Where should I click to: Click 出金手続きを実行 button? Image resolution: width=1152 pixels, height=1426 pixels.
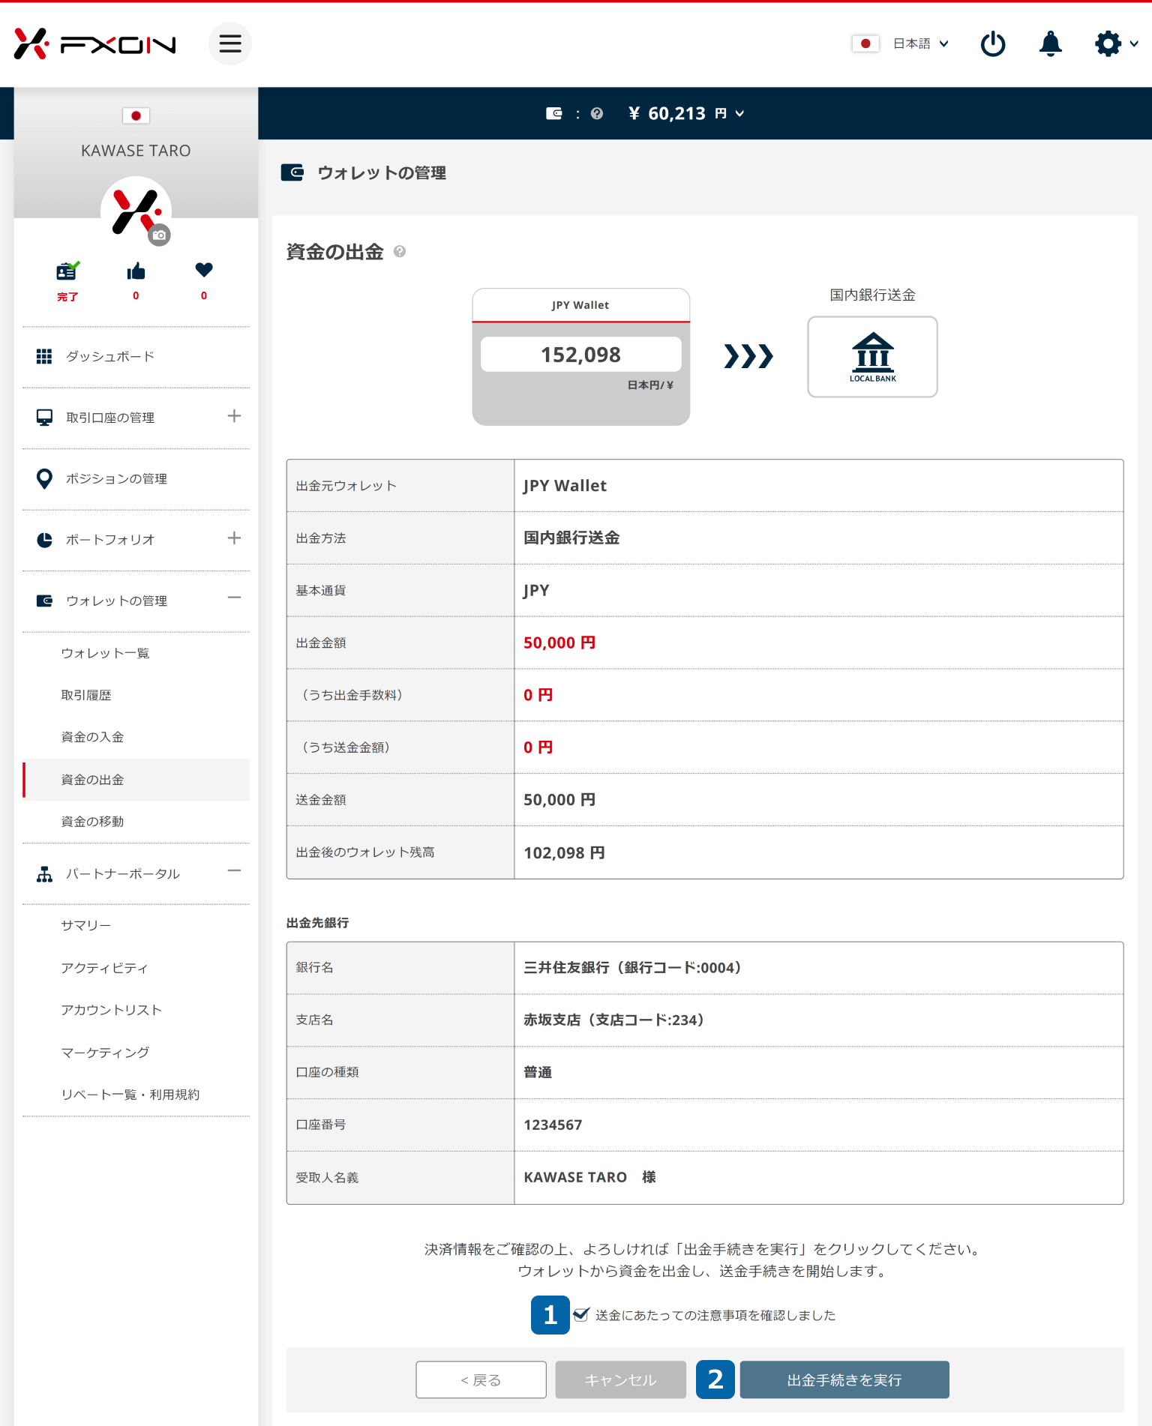pos(844,1380)
